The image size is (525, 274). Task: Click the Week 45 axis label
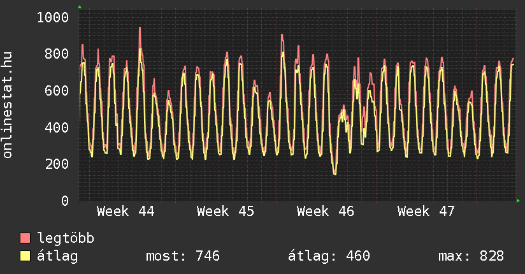(226, 212)
